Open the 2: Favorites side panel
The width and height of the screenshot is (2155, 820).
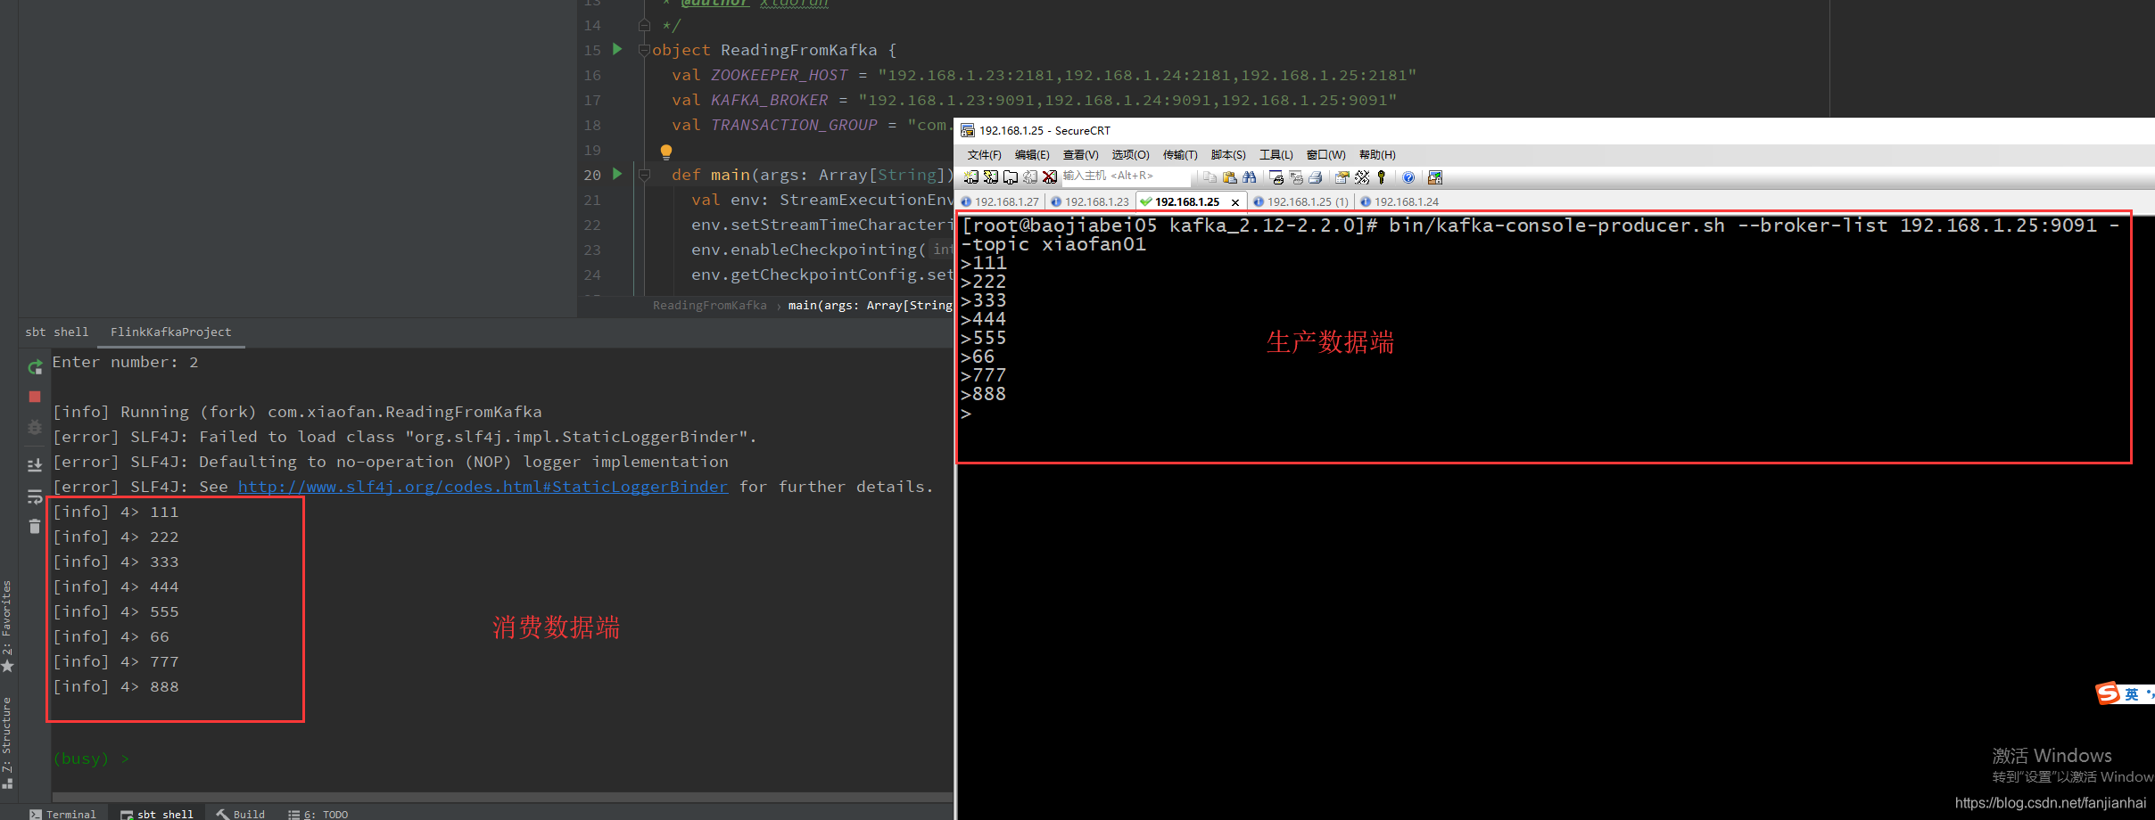pyautogui.click(x=7, y=626)
